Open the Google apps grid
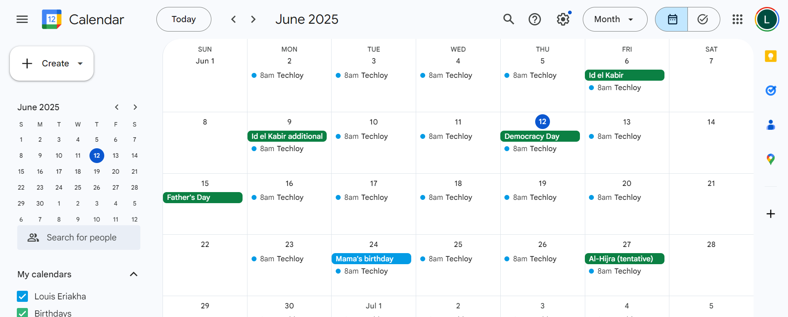 pos(737,19)
